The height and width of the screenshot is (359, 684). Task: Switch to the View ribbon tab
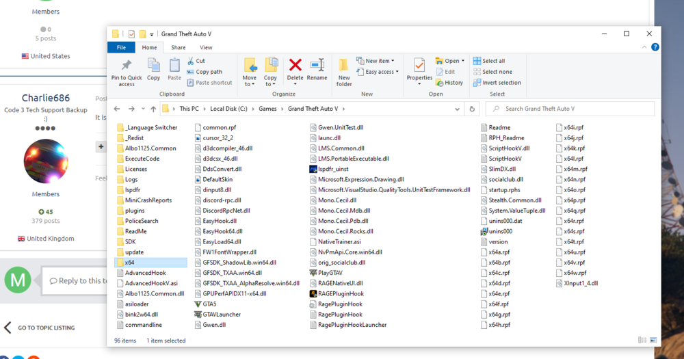click(206, 48)
